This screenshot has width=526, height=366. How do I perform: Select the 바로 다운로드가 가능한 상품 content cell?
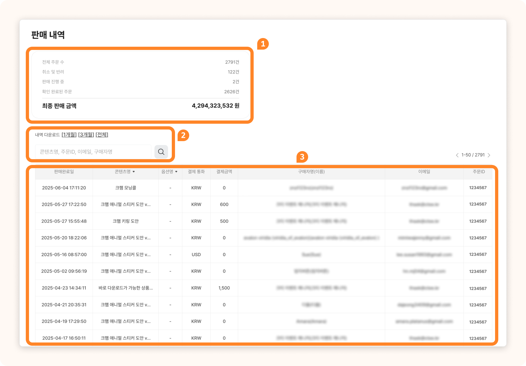[125, 288]
